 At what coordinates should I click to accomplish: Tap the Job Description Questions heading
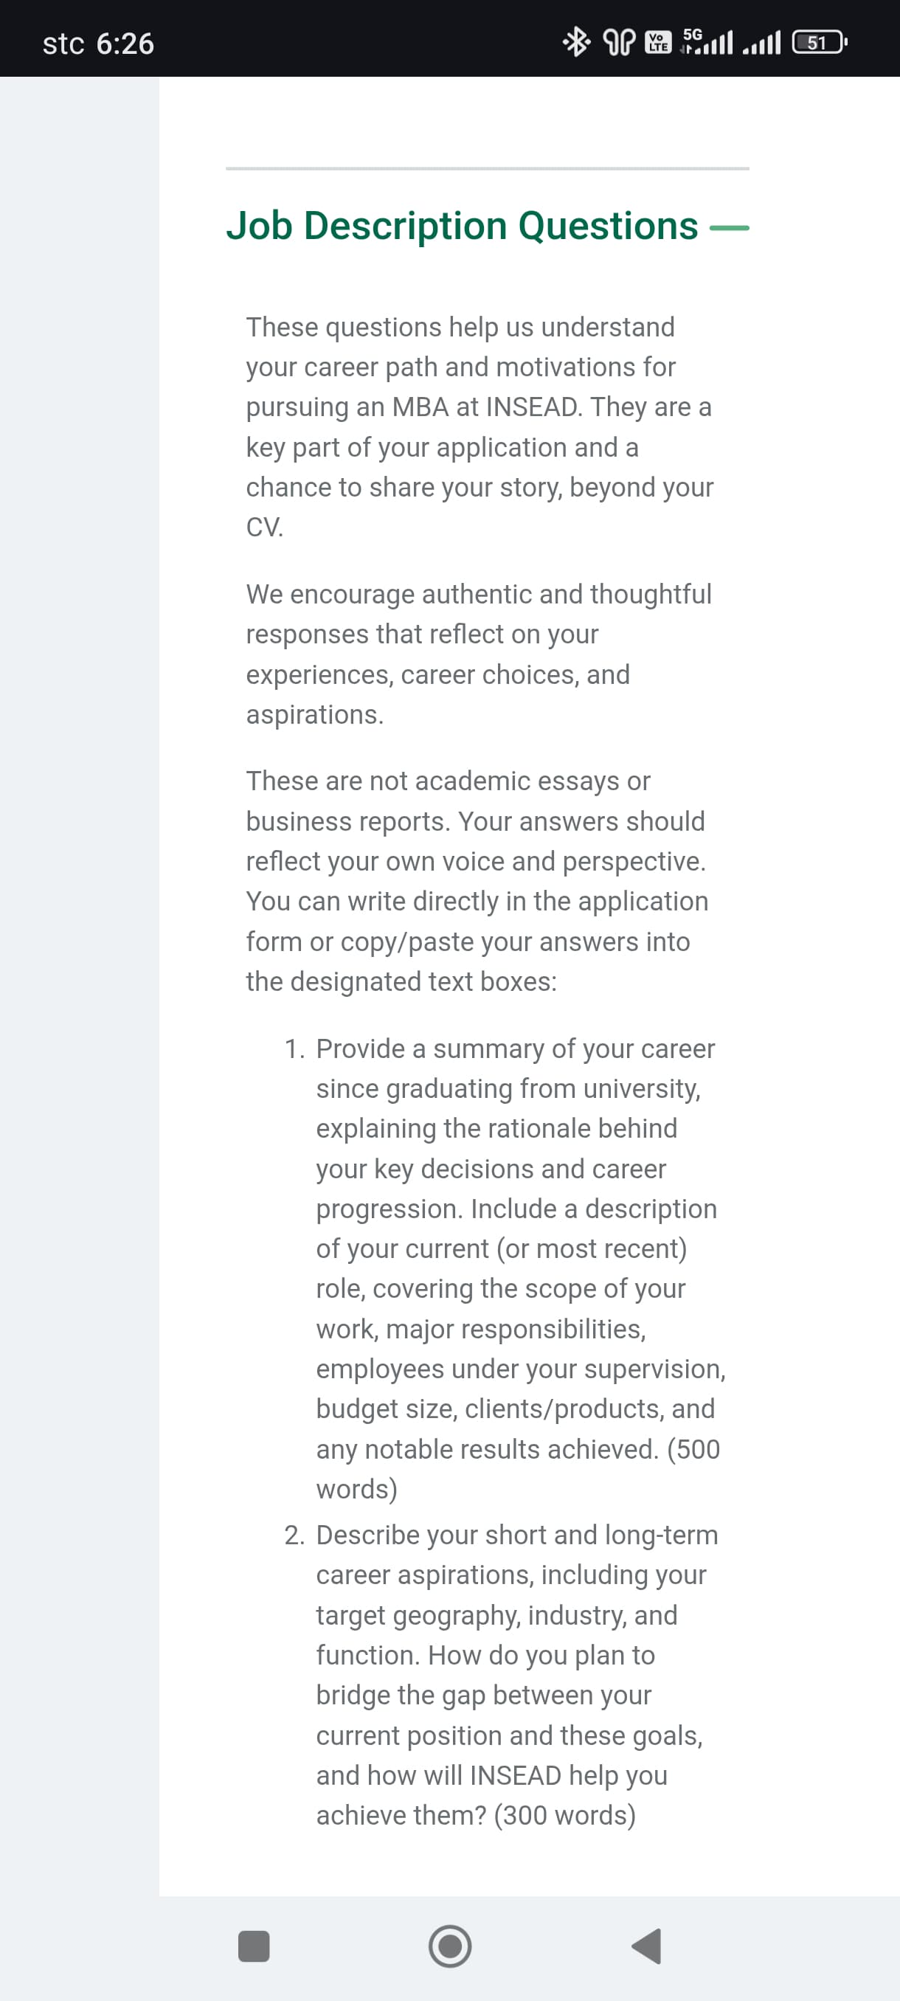coord(462,226)
